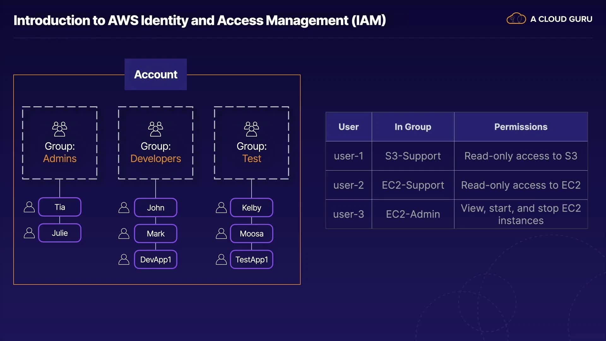Click the Account label box

coord(156,75)
